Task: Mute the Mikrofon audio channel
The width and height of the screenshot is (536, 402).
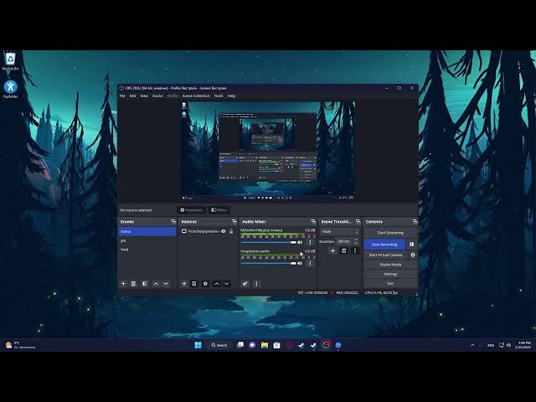Action: [x=300, y=242]
